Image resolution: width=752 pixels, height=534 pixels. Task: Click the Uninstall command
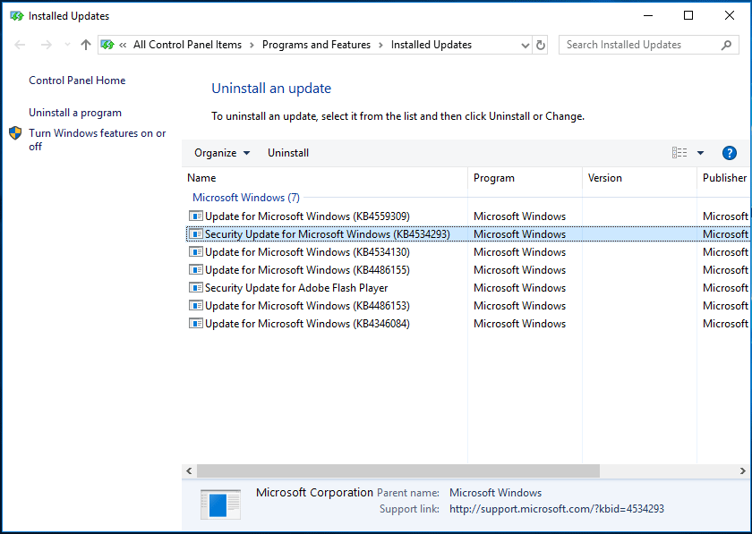[x=287, y=152]
